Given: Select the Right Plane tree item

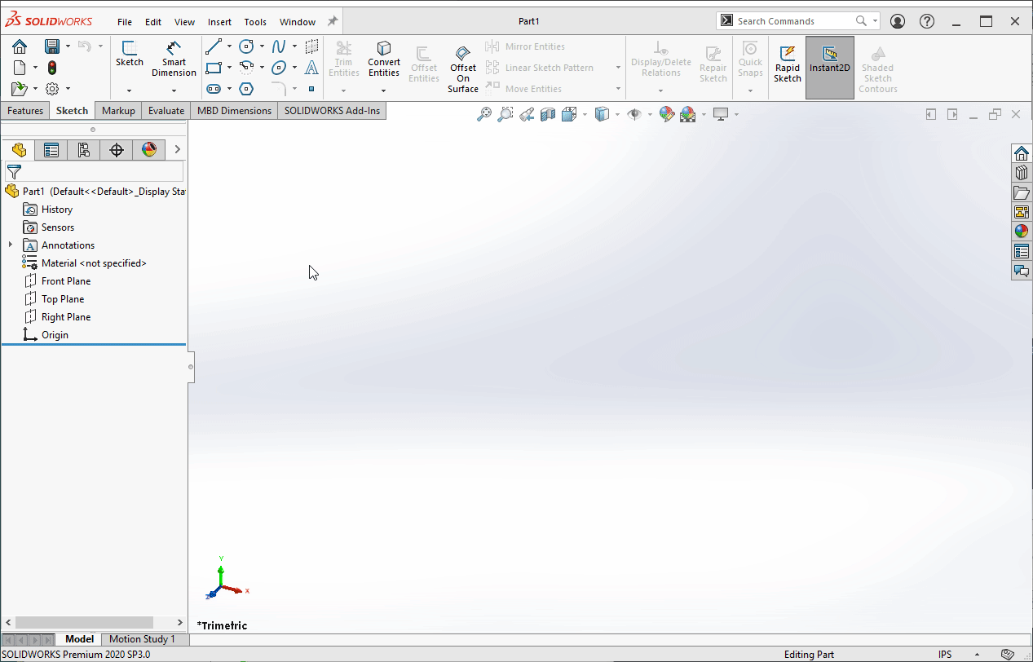Looking at the screenshot, I should click(x=56, y=317).
